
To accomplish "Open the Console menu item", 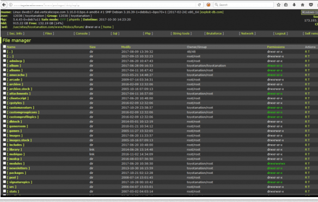I will 82,33.
